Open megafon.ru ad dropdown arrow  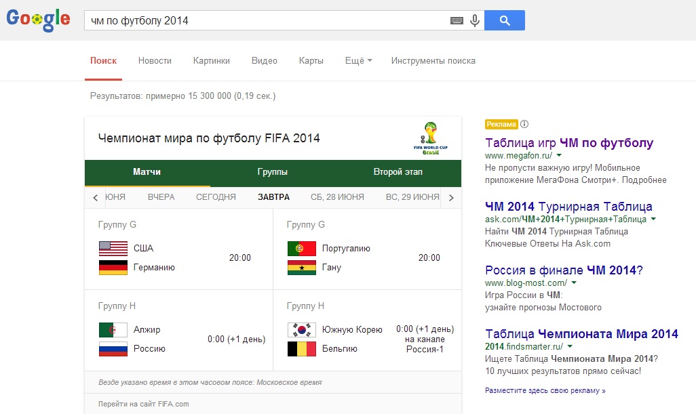558,156
